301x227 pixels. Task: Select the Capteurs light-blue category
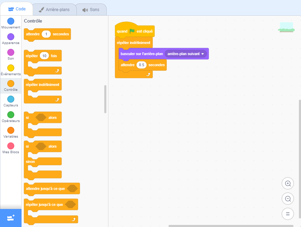tap(11, 99)
